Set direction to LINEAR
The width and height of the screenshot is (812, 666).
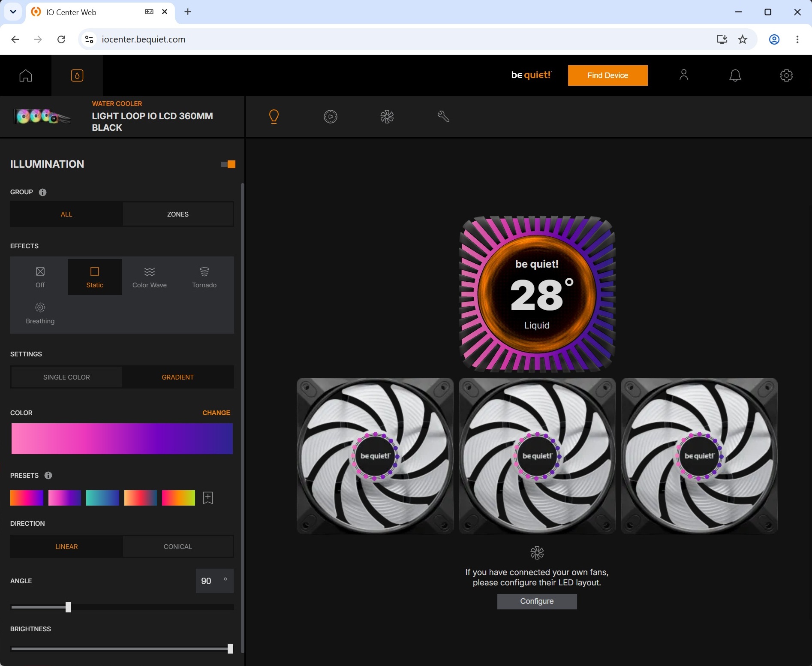(66, 547)
